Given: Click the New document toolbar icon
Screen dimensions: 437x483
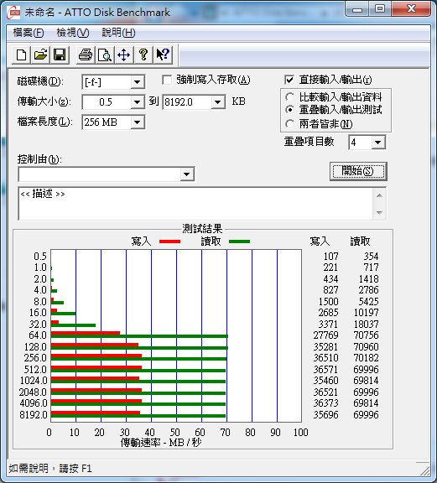Looking at the screenshot, I should pyautogui.click(x=21, y=55).
